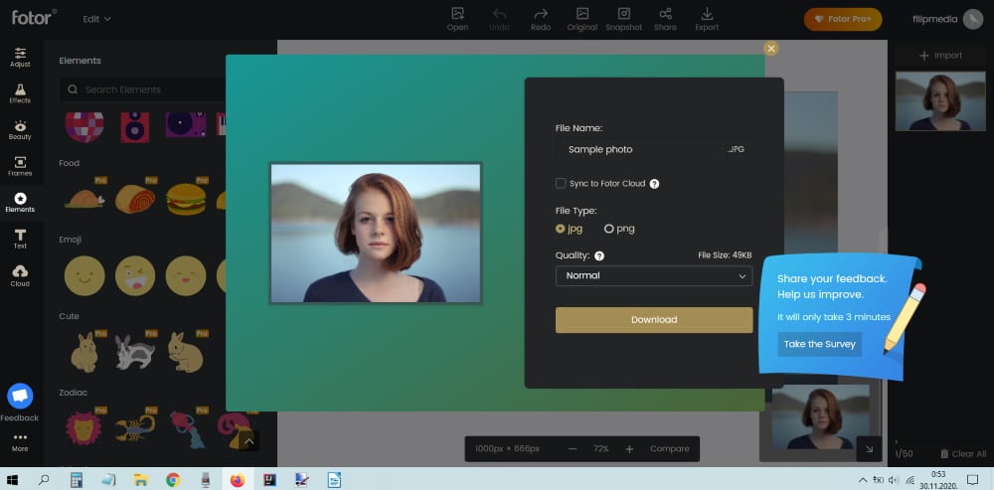Open the Quality dropdown set to Normal
Image resolution: width=994 pixels, height=490 pixels.
pyautogui.click(x=653, y=275)
